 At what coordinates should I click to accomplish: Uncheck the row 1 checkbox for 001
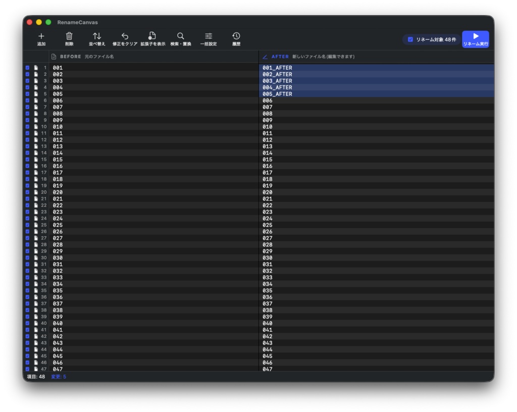pyautogui.click(x=27, y=68)
